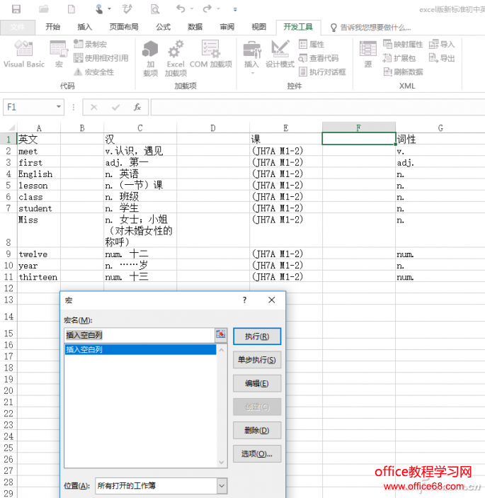Toggle 设计模式 design mode
485x498 pixels.
280,54
